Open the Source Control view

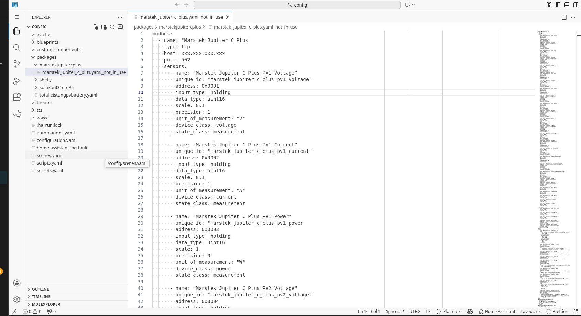(17, 64)
